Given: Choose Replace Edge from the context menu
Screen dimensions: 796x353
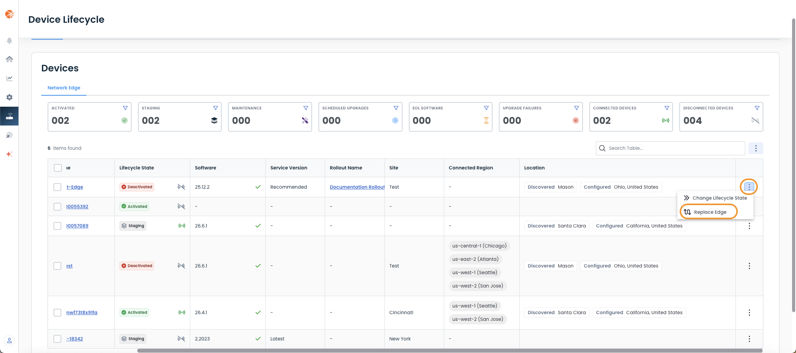Looking at the screenshot, I should [708, 212].
